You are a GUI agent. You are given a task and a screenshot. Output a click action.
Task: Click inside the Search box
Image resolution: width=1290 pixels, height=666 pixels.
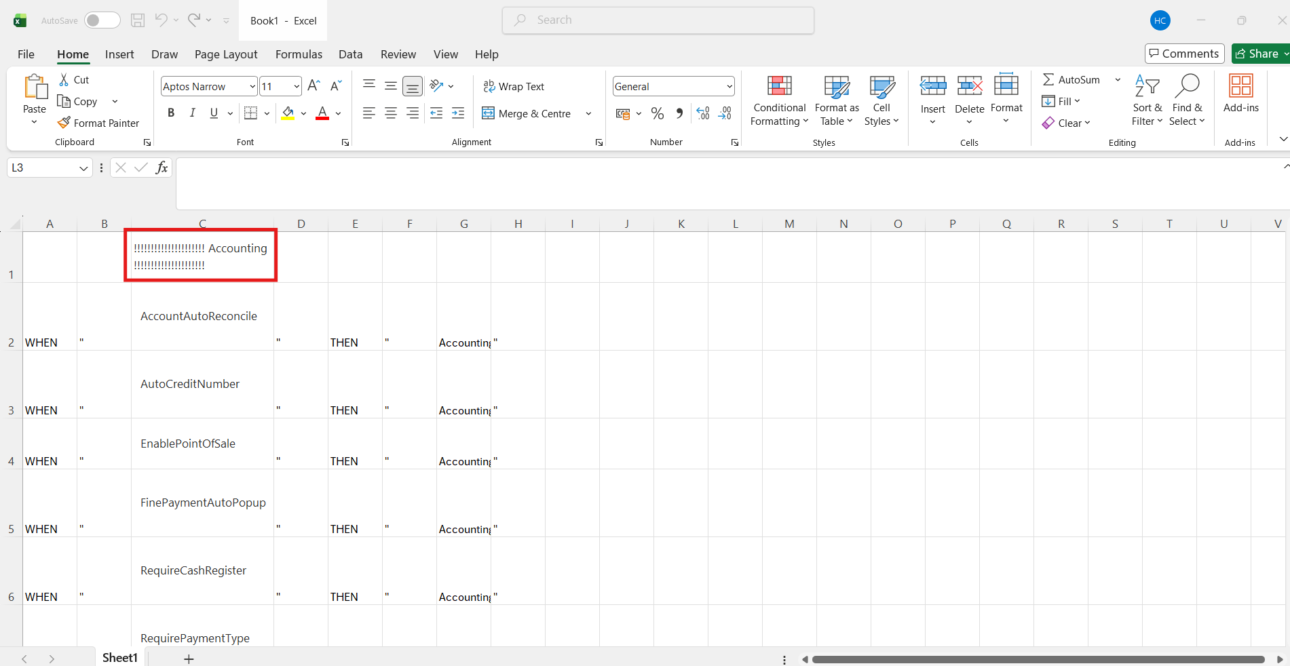coord(658,20)
